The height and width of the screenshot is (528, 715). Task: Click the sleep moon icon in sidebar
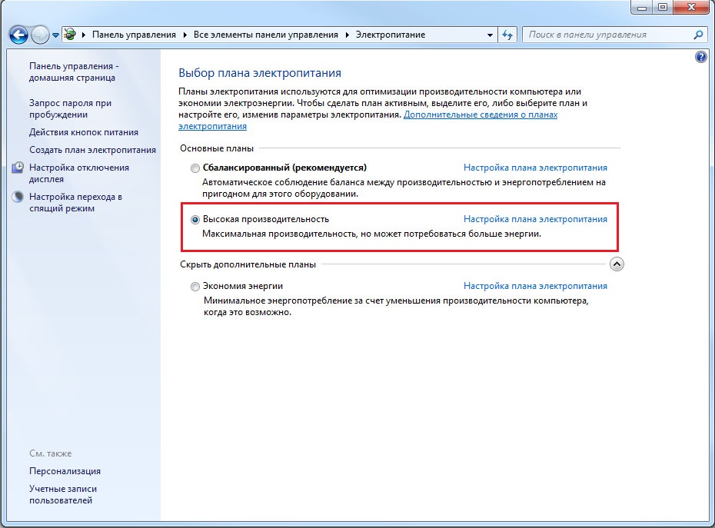coord(18,197)
